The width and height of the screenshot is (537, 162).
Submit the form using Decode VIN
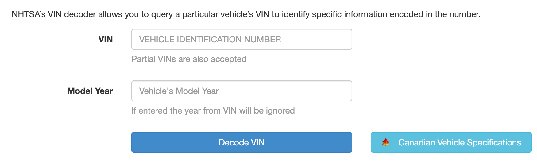coord(242,142)
